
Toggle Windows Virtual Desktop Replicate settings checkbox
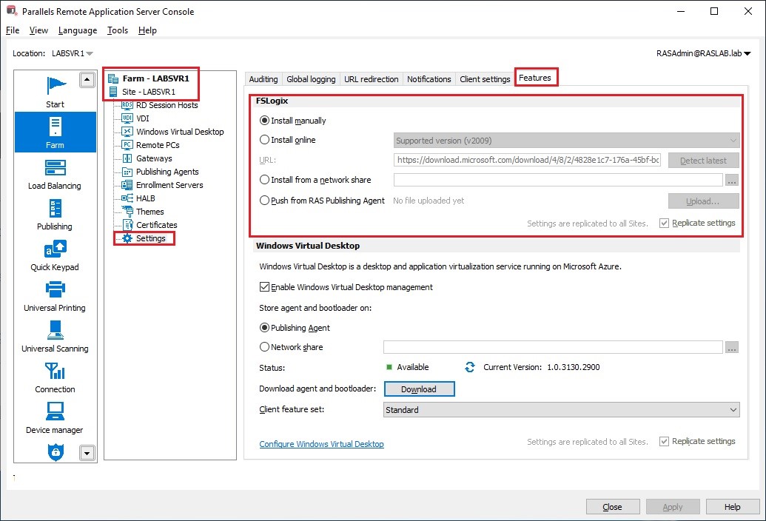tap(664, 441)
